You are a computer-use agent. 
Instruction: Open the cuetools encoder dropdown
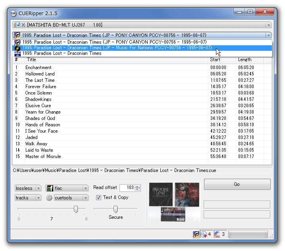(71, 198)
